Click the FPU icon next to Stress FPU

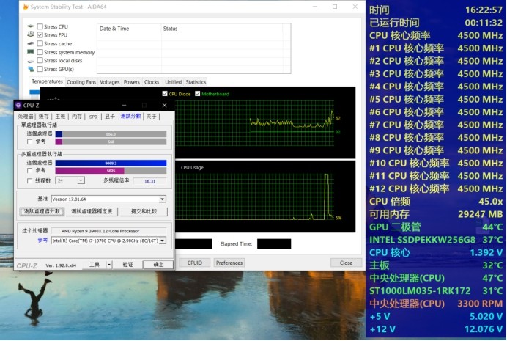pyautogui.click(x=30, y=34)
